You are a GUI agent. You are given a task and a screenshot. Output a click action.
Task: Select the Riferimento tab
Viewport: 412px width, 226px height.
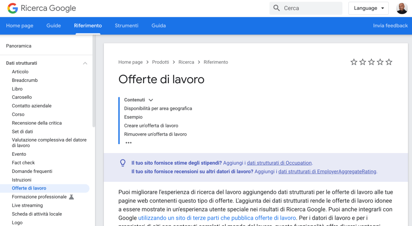pos(88,26)
